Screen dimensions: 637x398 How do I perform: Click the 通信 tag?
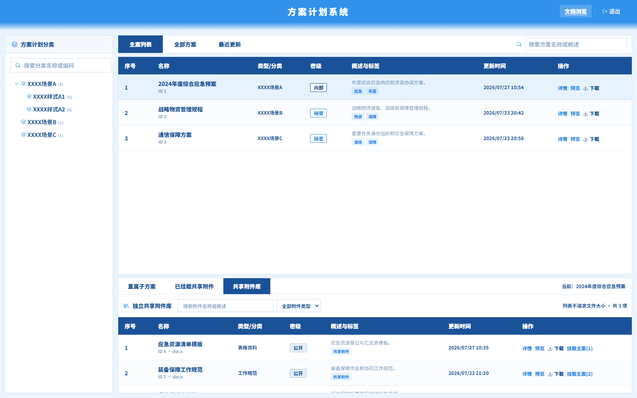358,142
